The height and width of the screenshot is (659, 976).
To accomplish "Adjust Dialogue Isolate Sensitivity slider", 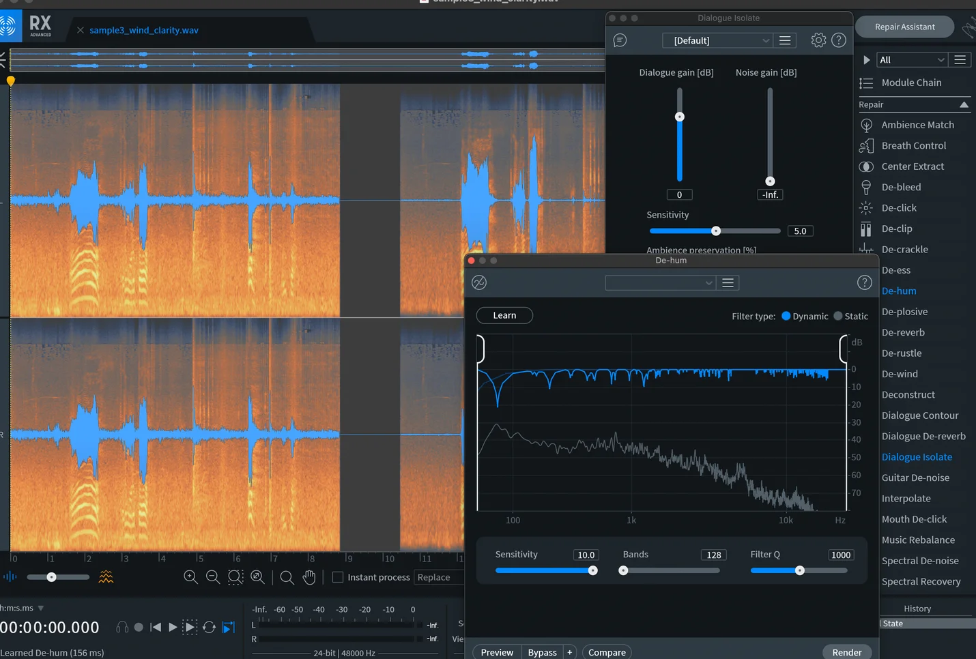I will [x=715, y=231].
